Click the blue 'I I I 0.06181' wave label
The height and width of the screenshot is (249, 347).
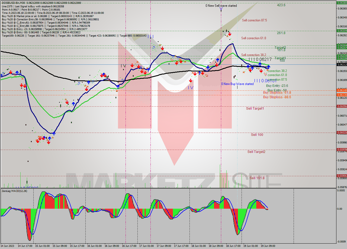(x=265, y=81)
